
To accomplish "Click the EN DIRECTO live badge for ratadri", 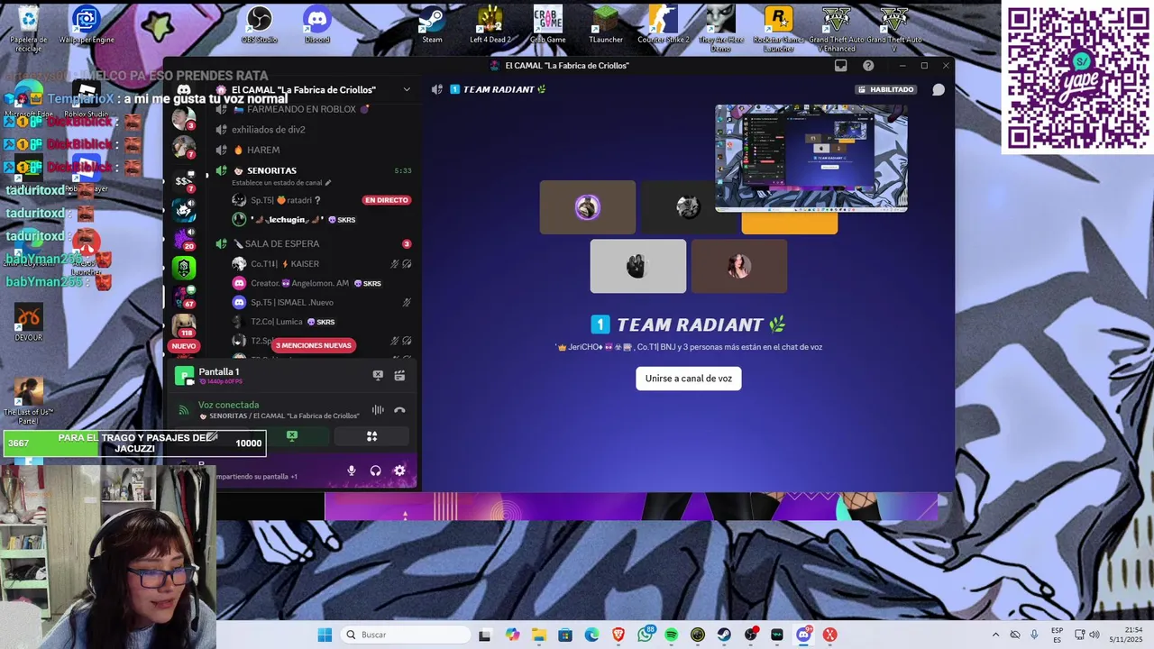I will point(387,200).
